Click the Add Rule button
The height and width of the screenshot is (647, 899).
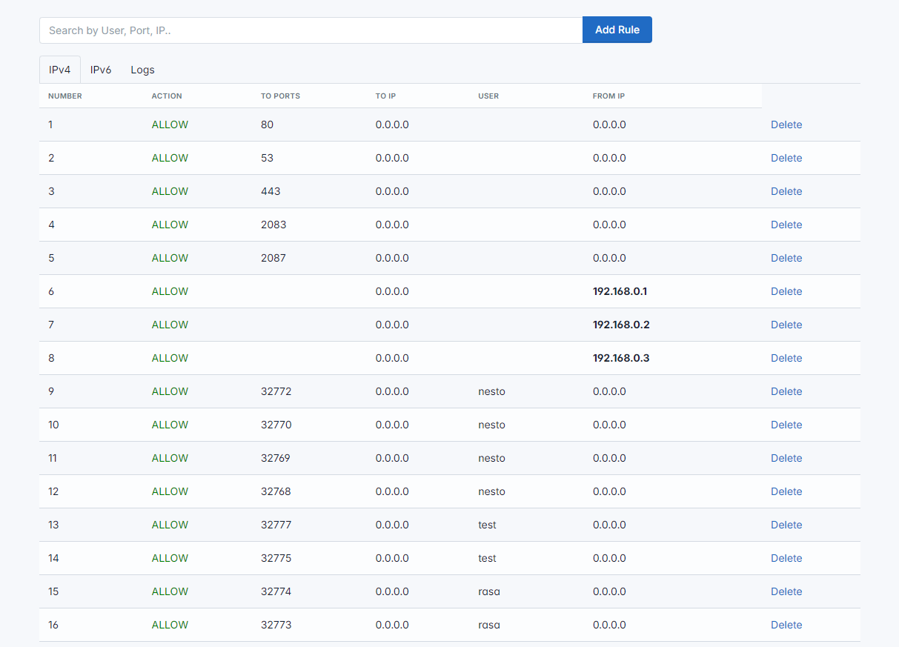coord(617,30)
